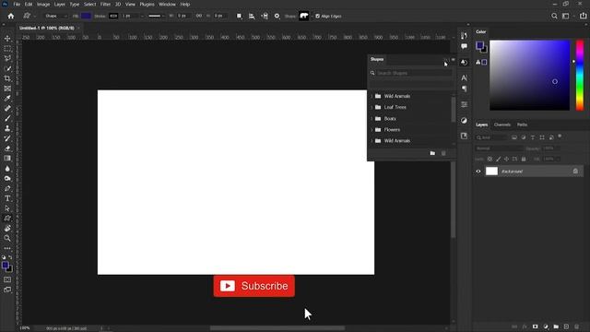Select the Crop tool
Viewport: 590px width, 332px height.
coord(7,78)
